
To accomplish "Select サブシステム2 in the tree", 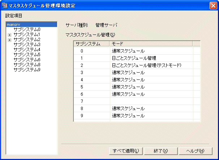I will pyautogui.click(x=27, y=40).
